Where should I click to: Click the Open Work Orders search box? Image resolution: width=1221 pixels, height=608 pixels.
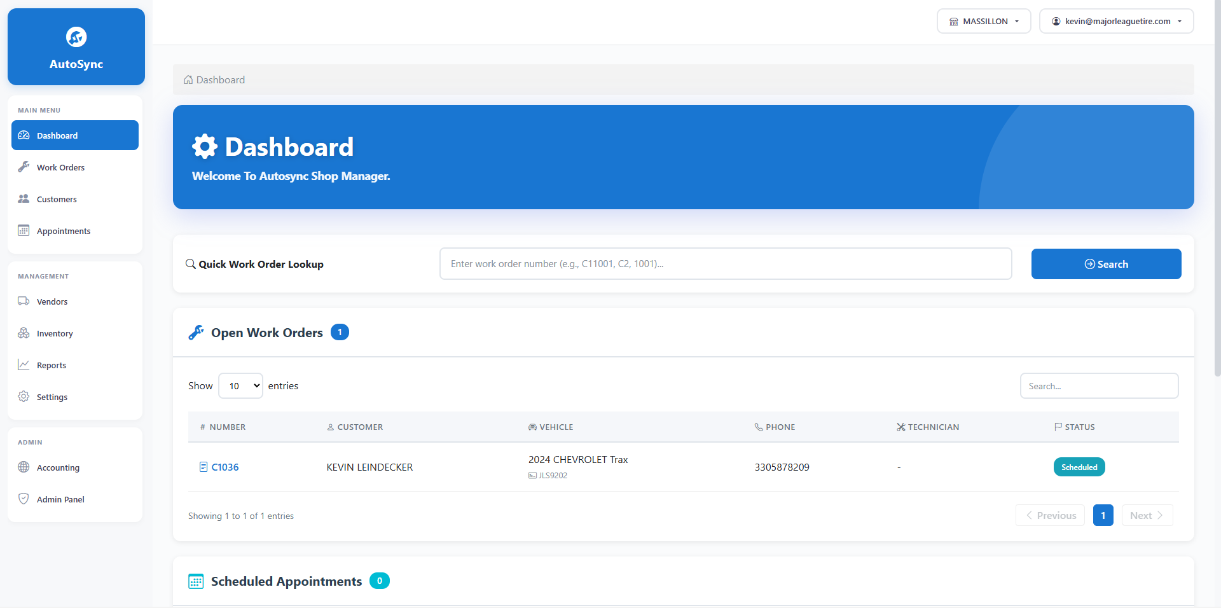[x=1099, y=385]
